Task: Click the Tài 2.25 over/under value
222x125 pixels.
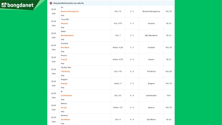Action: (x=169, y=47)
